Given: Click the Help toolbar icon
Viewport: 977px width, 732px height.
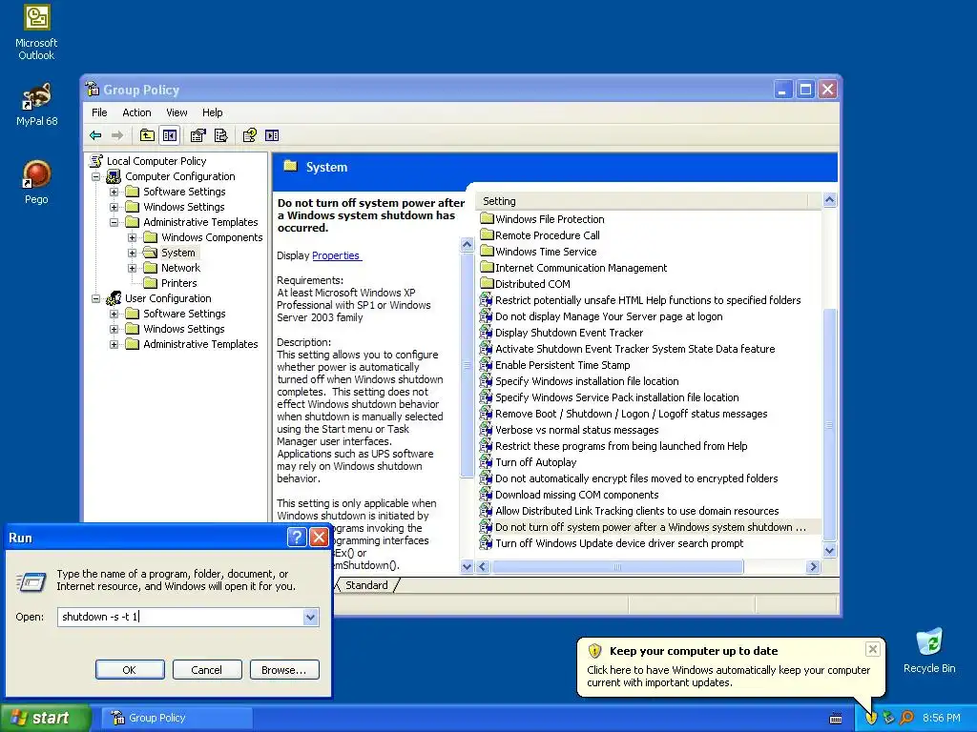Looking at the screenshot, I should point(250,135).
